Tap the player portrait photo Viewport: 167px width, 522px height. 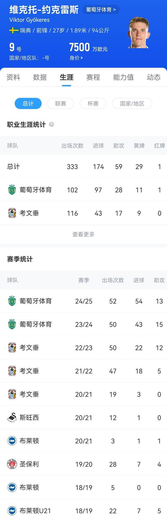pos(138,33)
